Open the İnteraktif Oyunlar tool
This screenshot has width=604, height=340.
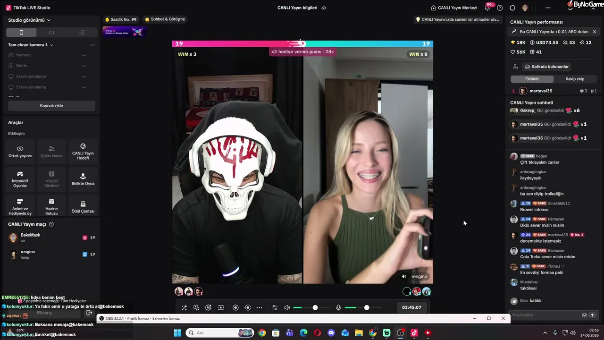[20, 179]
